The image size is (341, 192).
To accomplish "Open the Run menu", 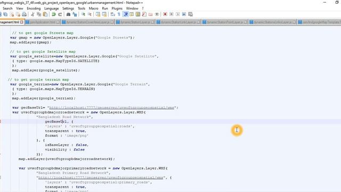I will (x=105, y=9).
